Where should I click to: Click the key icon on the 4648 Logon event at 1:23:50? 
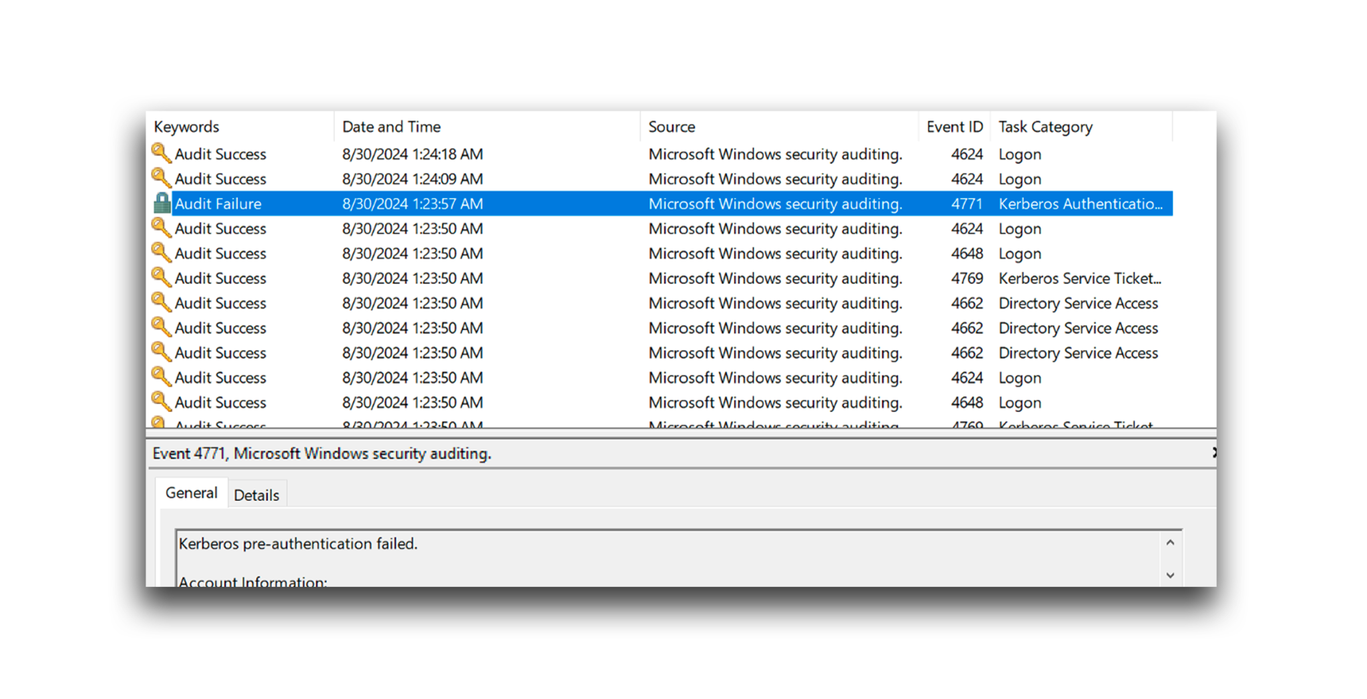click(161, 253)
